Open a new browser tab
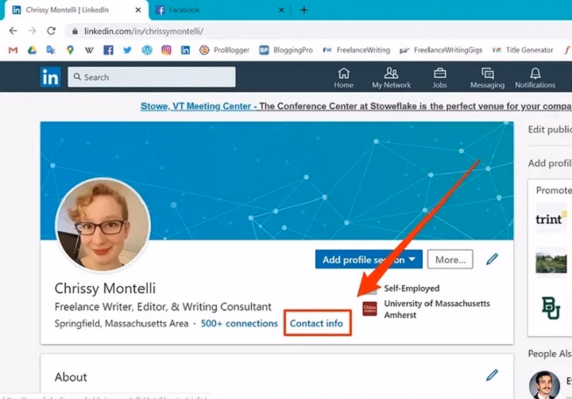 pos(303,10)
